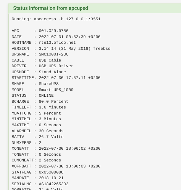This screenshot has width=181, height=190.
Task: Click the MODEL value Smart-UPS_1000
Action: click(x=56, y=90)
